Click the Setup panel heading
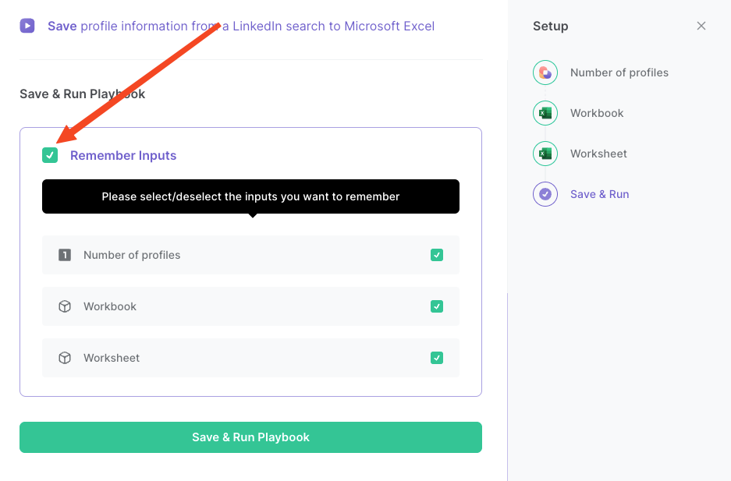 551,26
